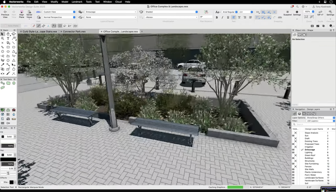
Task: Toggle visibility of Slope Analysis layer
Action: [295, 133]
